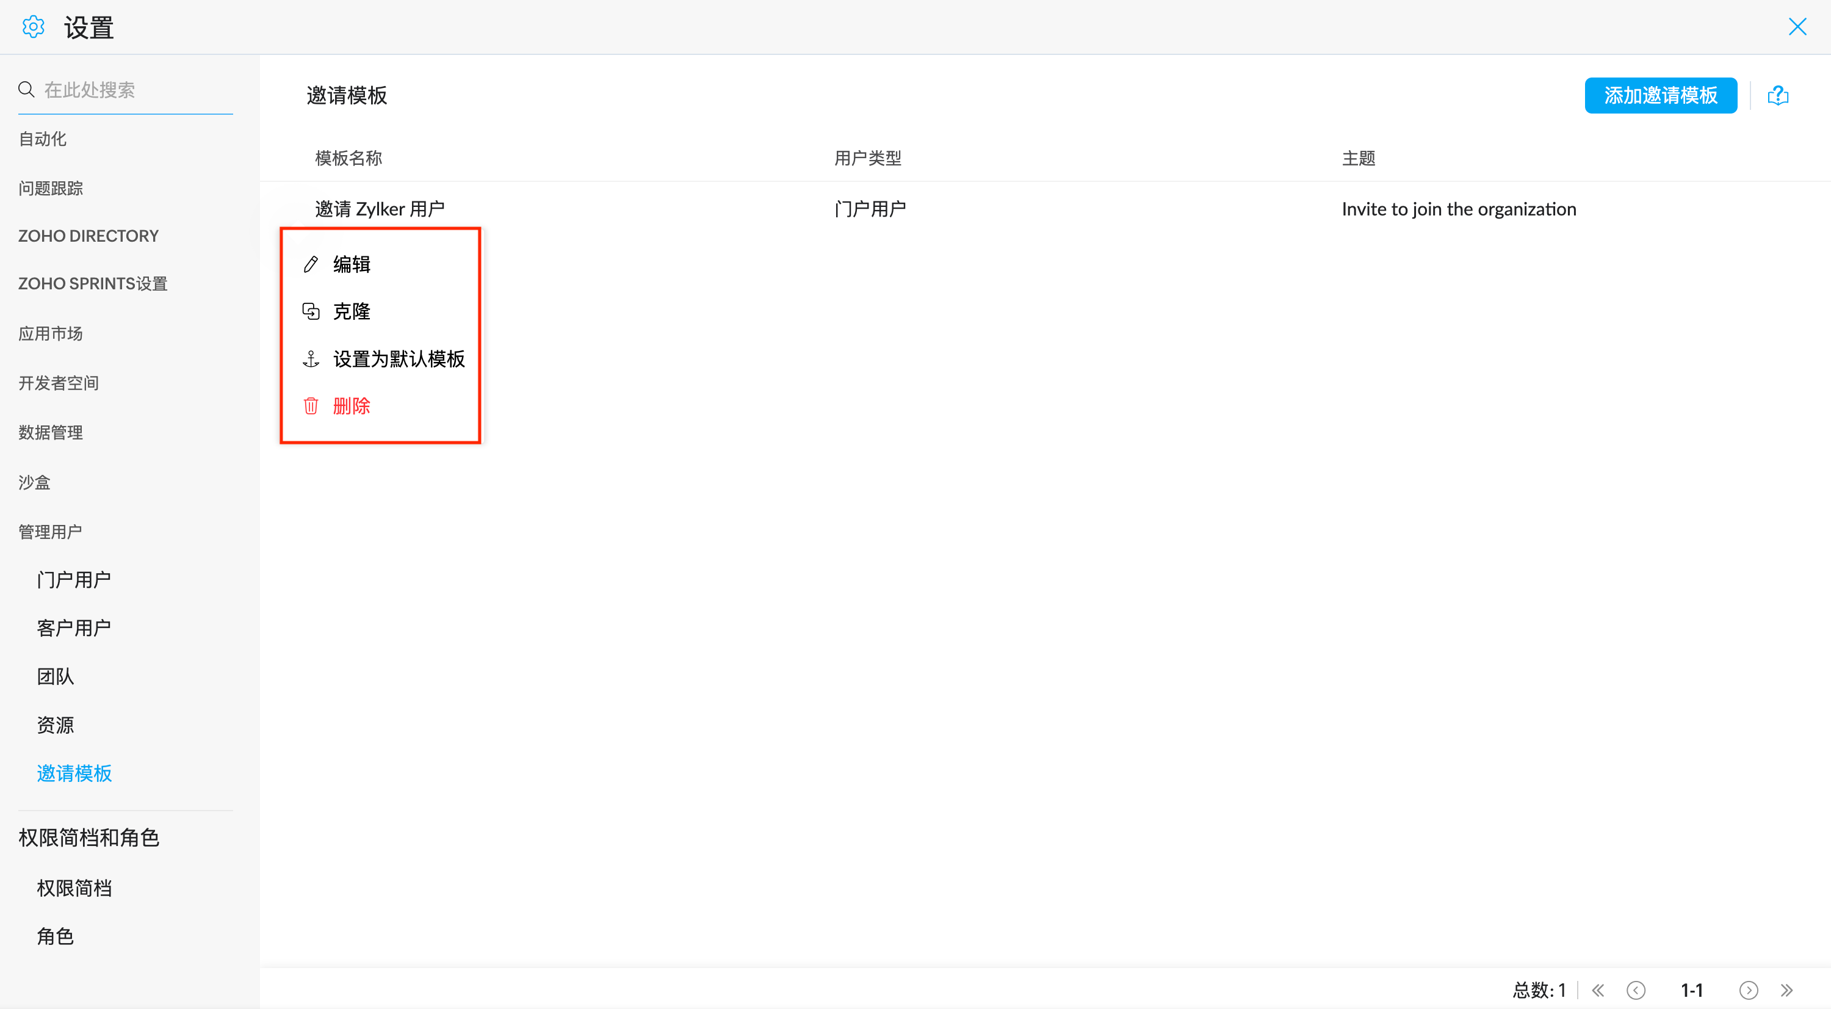
Task: Expand the 自动化 sidebar section
Action: 43,139
